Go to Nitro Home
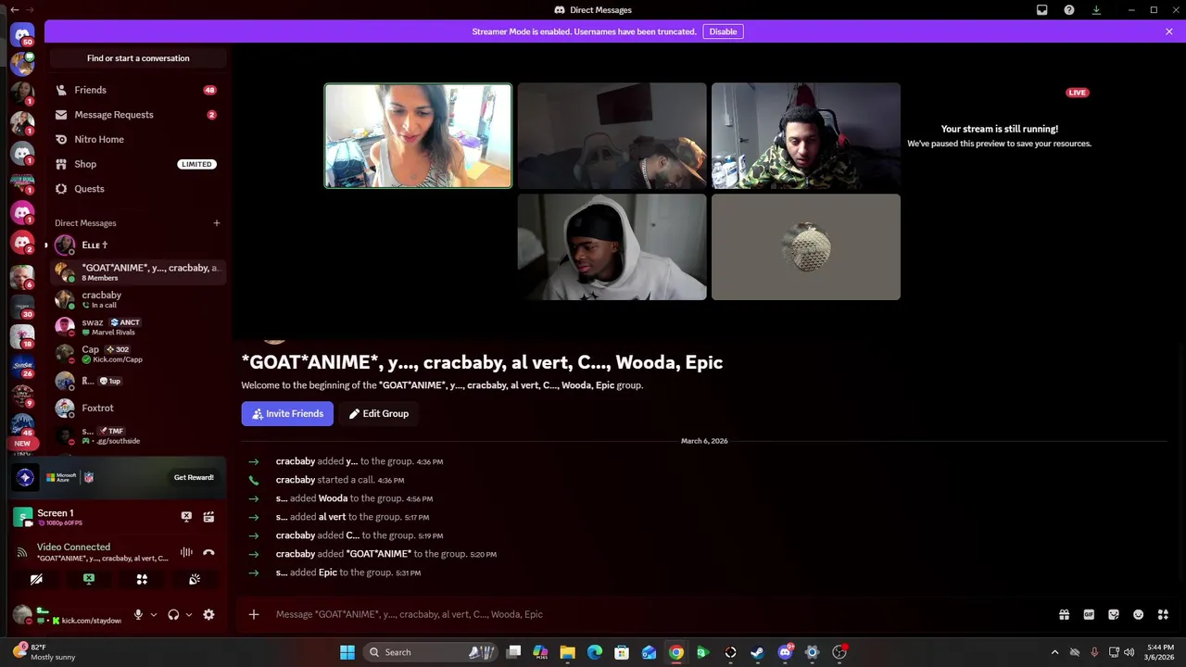The image size is (1186, 667). (x=137, y=139)
